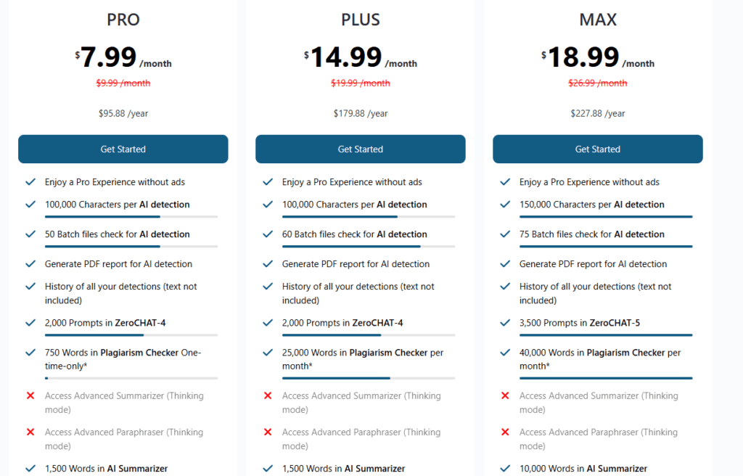Image resolution: width=743 pixels, height=476 pixels.
Task: Click Get Started under the MAX plan
Action: [x=597, y=149]
